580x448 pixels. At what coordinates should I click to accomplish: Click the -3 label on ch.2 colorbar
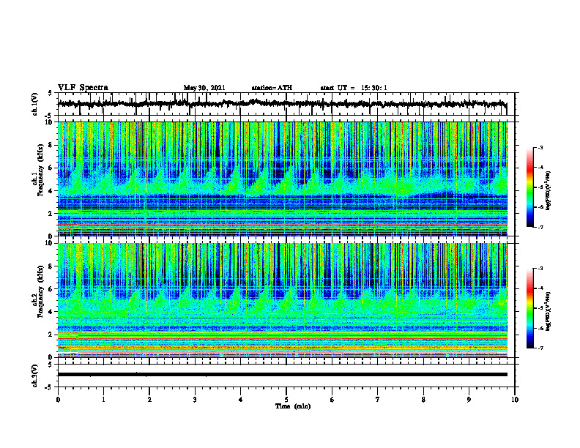(x=540, y=269)
